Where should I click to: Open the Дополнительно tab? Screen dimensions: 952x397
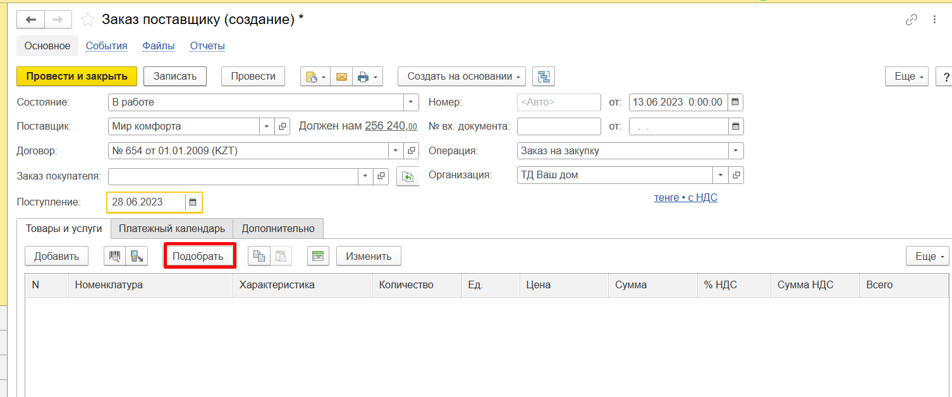[x=278, y=229]
